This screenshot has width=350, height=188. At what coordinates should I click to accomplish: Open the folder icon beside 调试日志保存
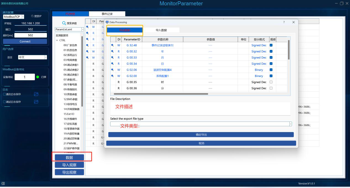click(x=36, y=102)
